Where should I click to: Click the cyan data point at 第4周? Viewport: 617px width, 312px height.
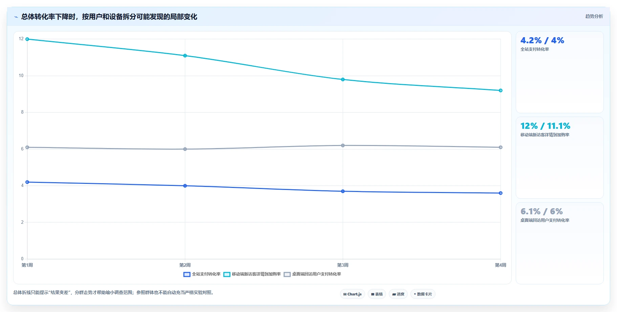pyautogui.click(x=501, y=91)
